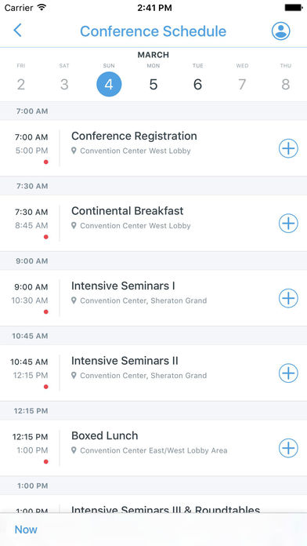Tap the back arrow icon
This screenshot has height=546, width=307.
pyautogui.click(x=17, y=31)
